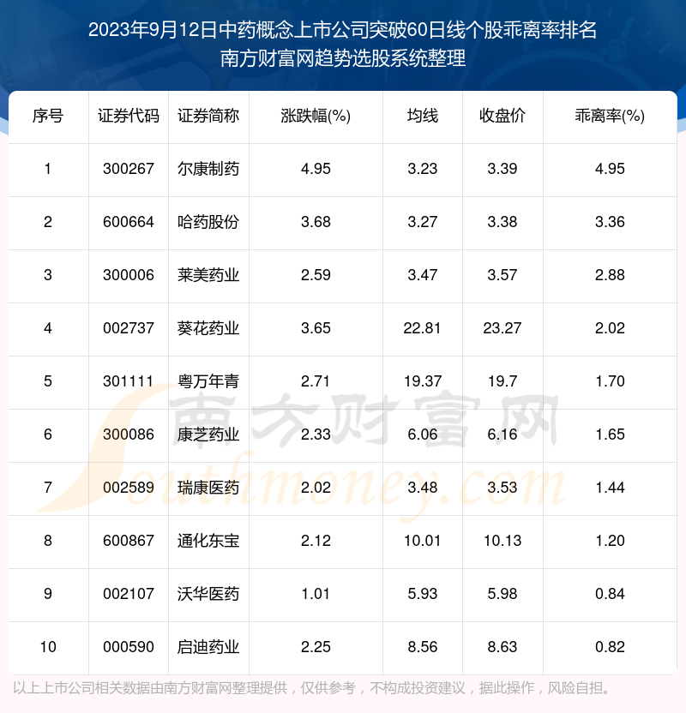Click 沃华医药 deviation rate 0.84
Screen dimensions: 686x713
point(610,594)
